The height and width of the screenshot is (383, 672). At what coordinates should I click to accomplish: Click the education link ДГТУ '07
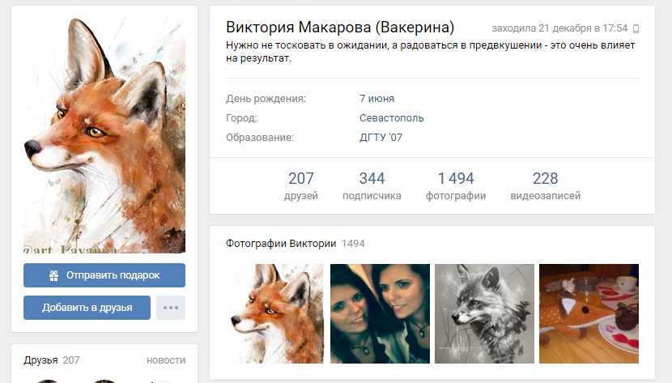pos(381,138)
